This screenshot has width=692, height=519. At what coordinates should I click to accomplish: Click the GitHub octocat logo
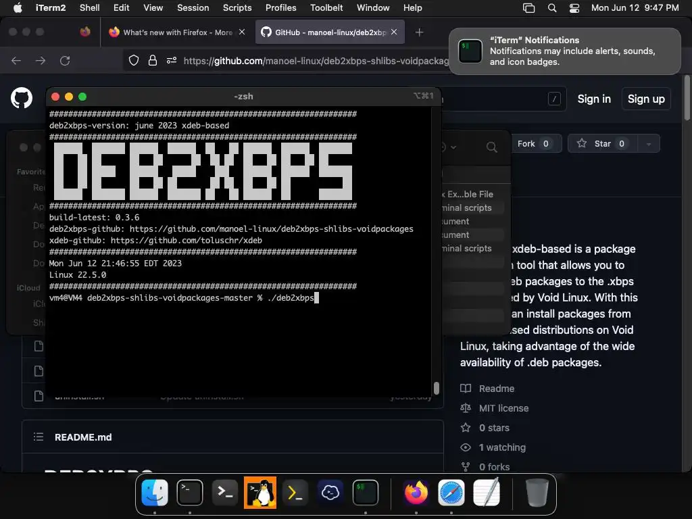click(x=22, y=98)
